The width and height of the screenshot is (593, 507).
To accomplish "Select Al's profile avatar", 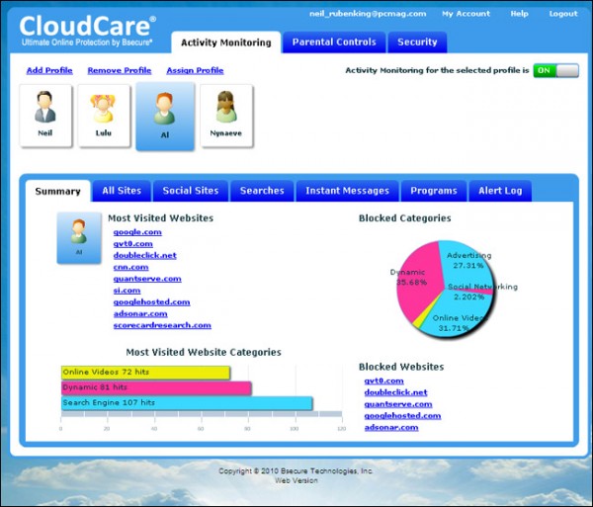I will 165,117.
